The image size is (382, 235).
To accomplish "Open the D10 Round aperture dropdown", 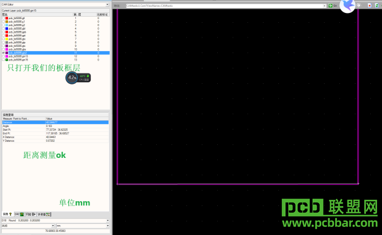I will [x=107, y=221].
